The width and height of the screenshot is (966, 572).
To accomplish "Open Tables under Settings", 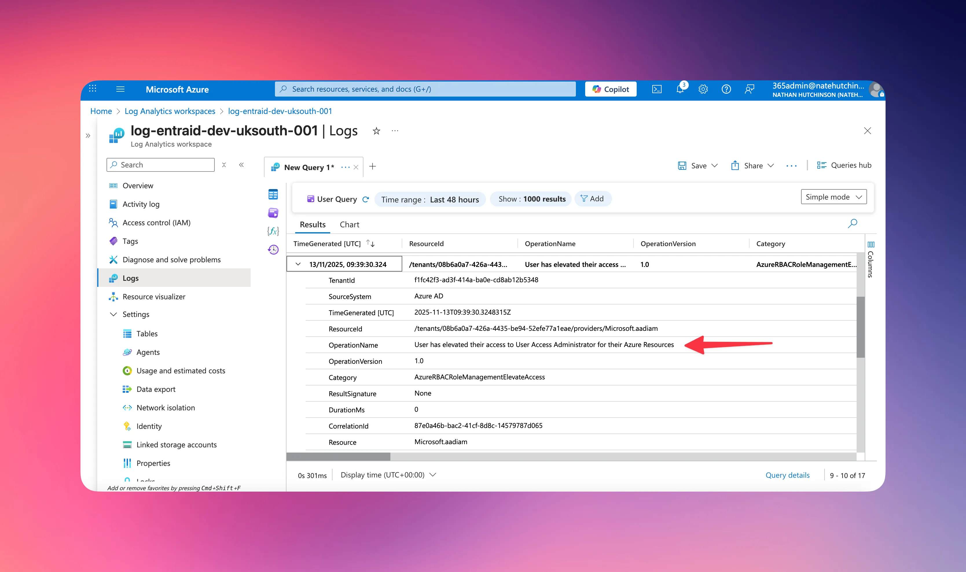I will tap(146, 334).
